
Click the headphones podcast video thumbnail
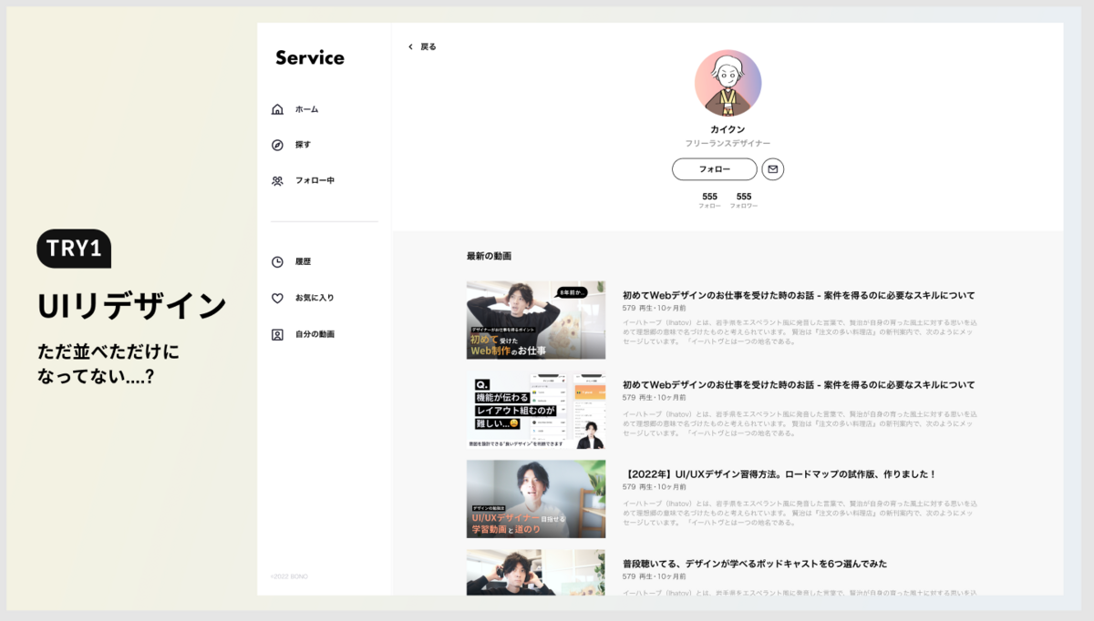click(x=536, y=572)
